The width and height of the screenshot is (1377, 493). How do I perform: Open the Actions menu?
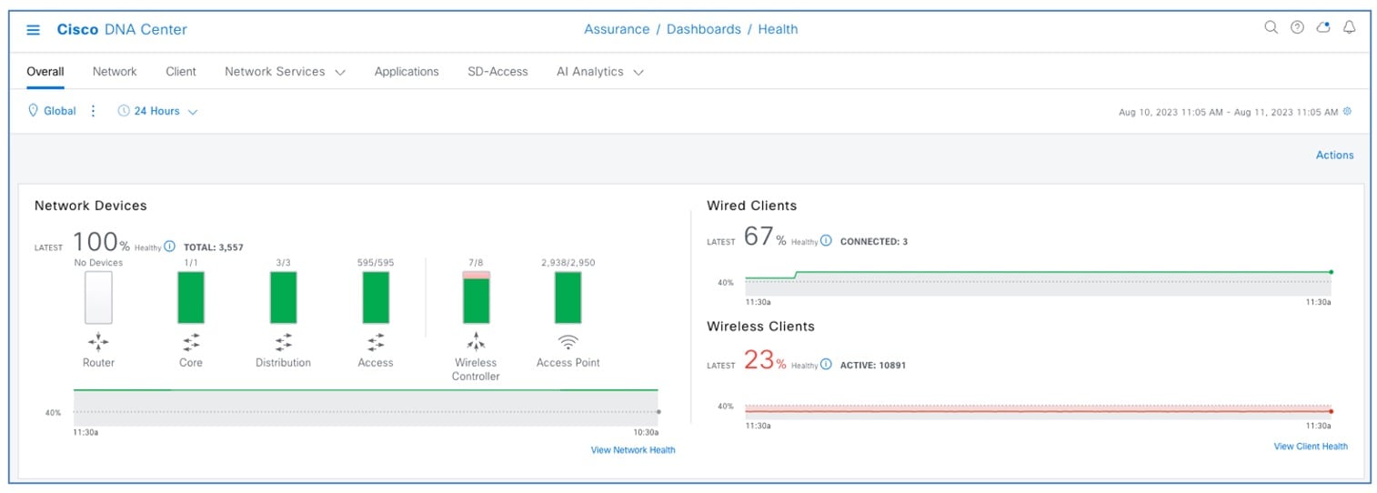tap(1334, 156)
